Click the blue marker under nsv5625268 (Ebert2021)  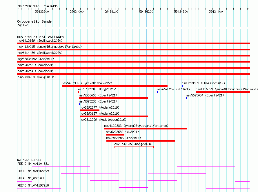[x=80, y=104]
